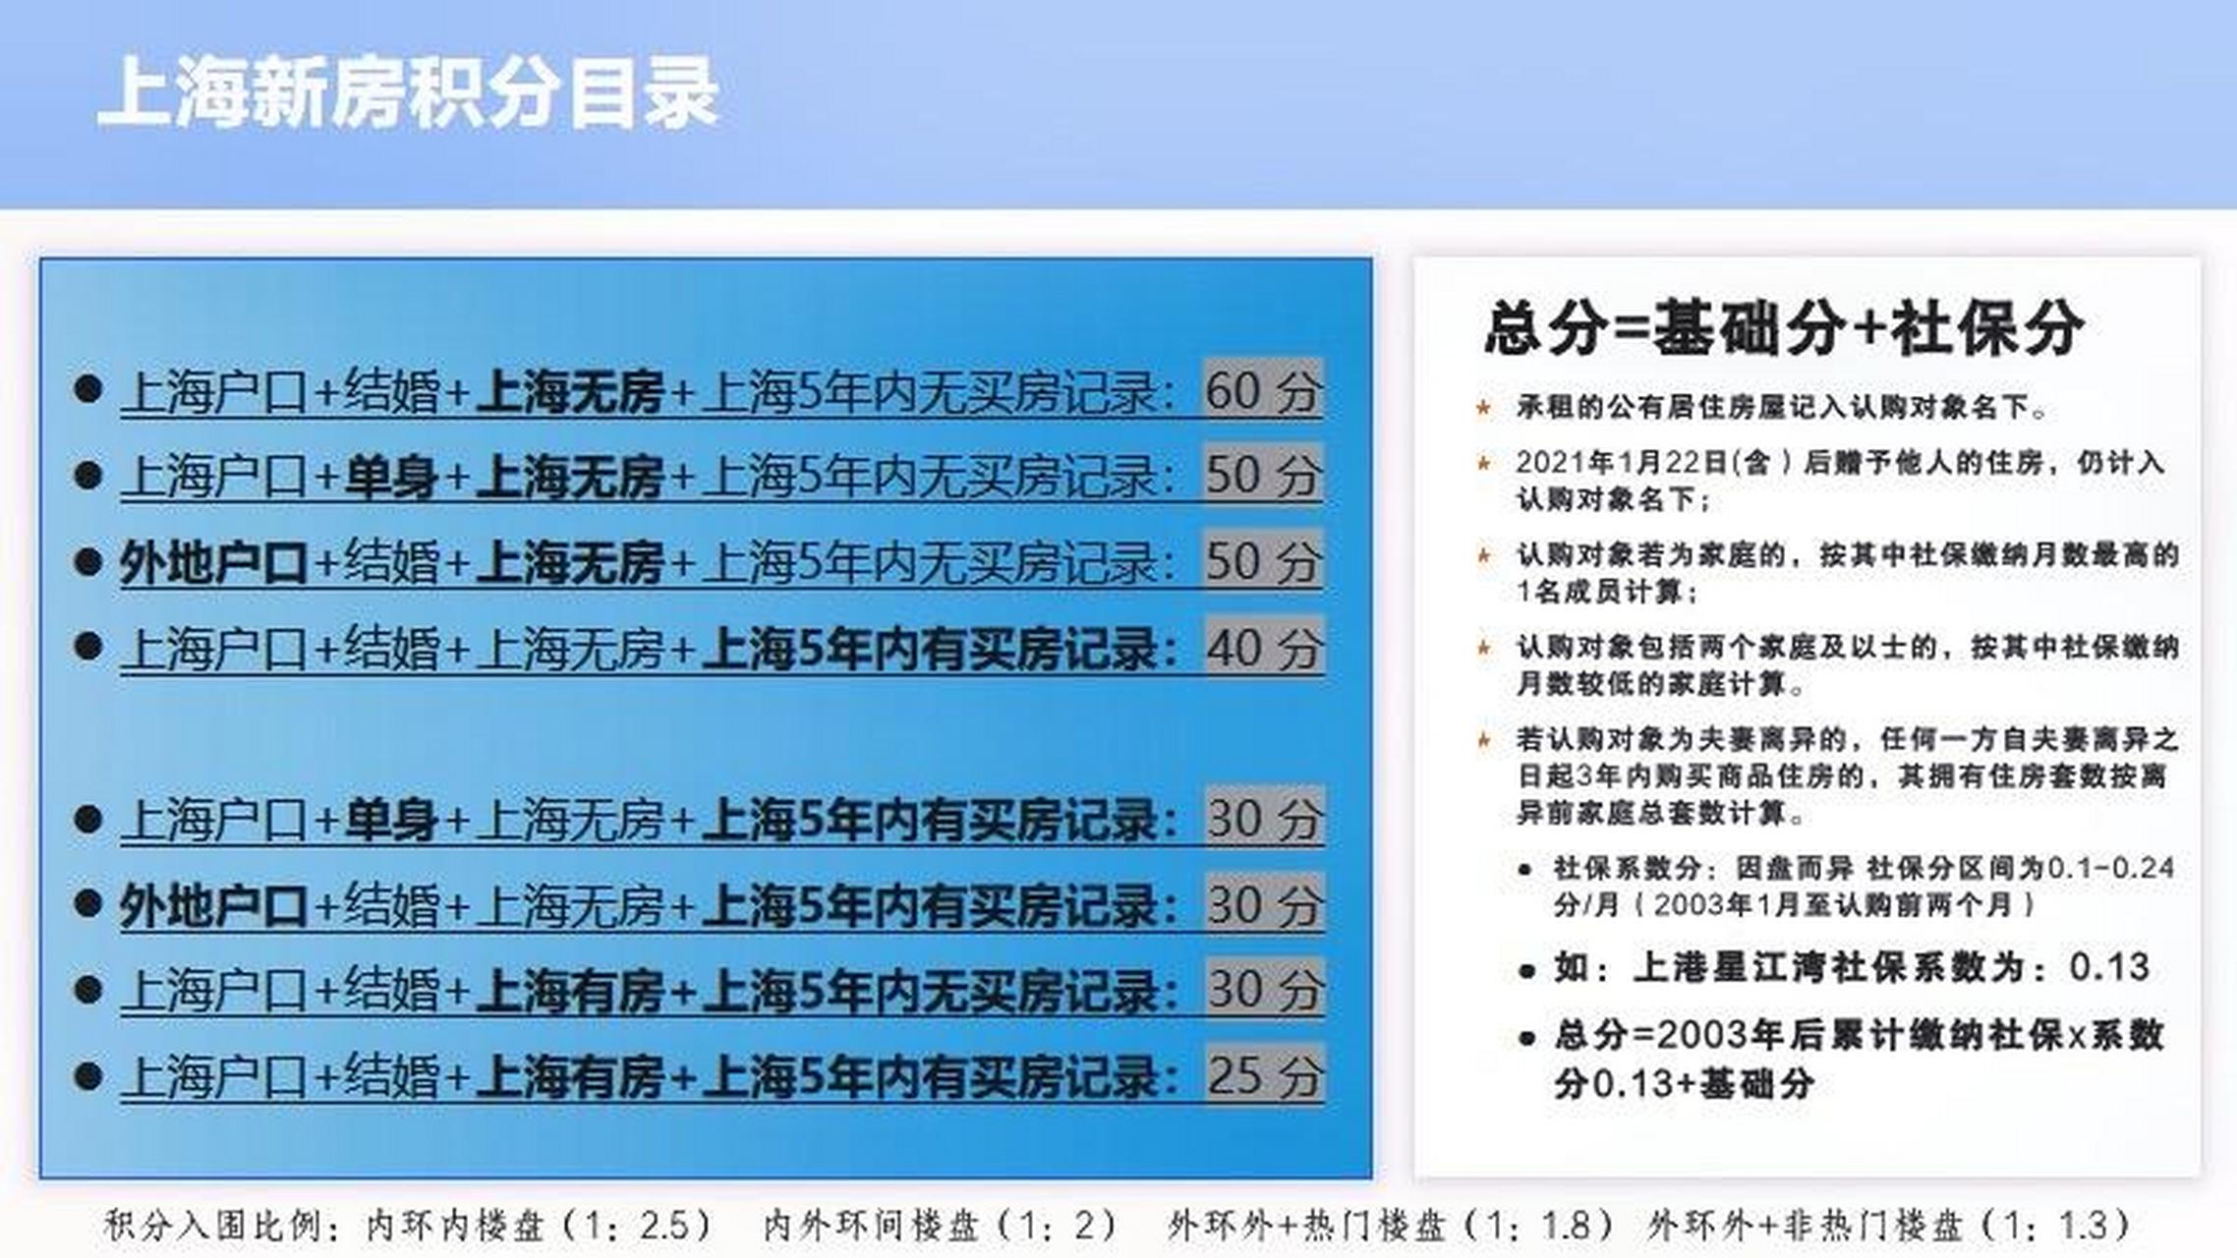This screenshot has height=1258, width=2237.
Task: Click the 社保系数分 bullet text
Action: tap(1864, 886)
